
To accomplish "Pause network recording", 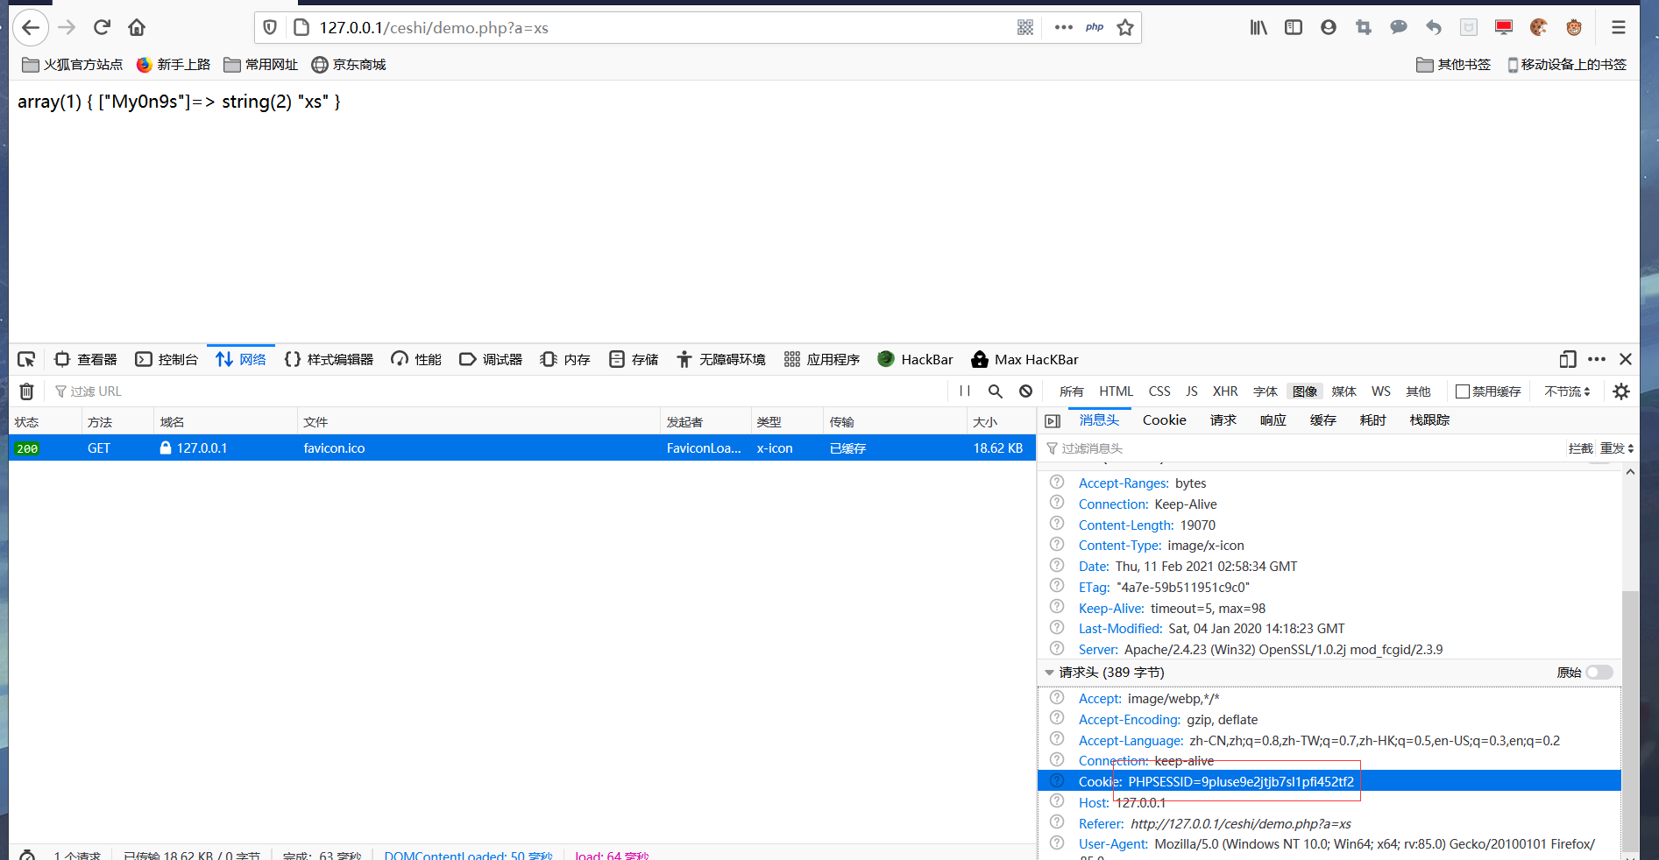I will click(x=965, y=391).
